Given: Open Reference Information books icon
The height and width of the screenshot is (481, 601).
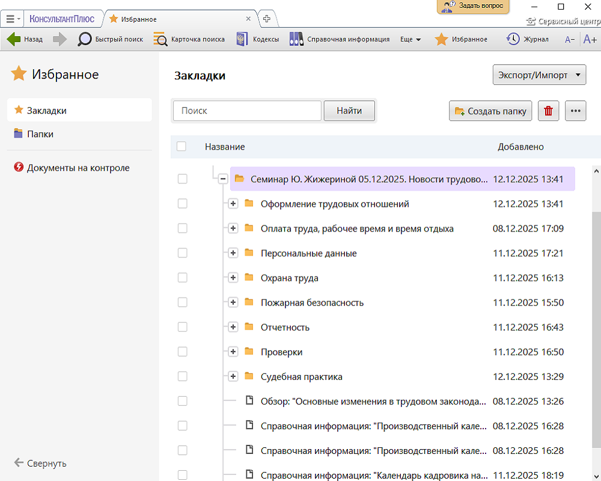Looking at the screenshot, I should click(x=296, y=40).
